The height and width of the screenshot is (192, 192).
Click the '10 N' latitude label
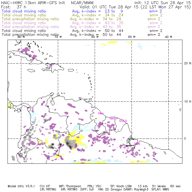coord(188,101)
